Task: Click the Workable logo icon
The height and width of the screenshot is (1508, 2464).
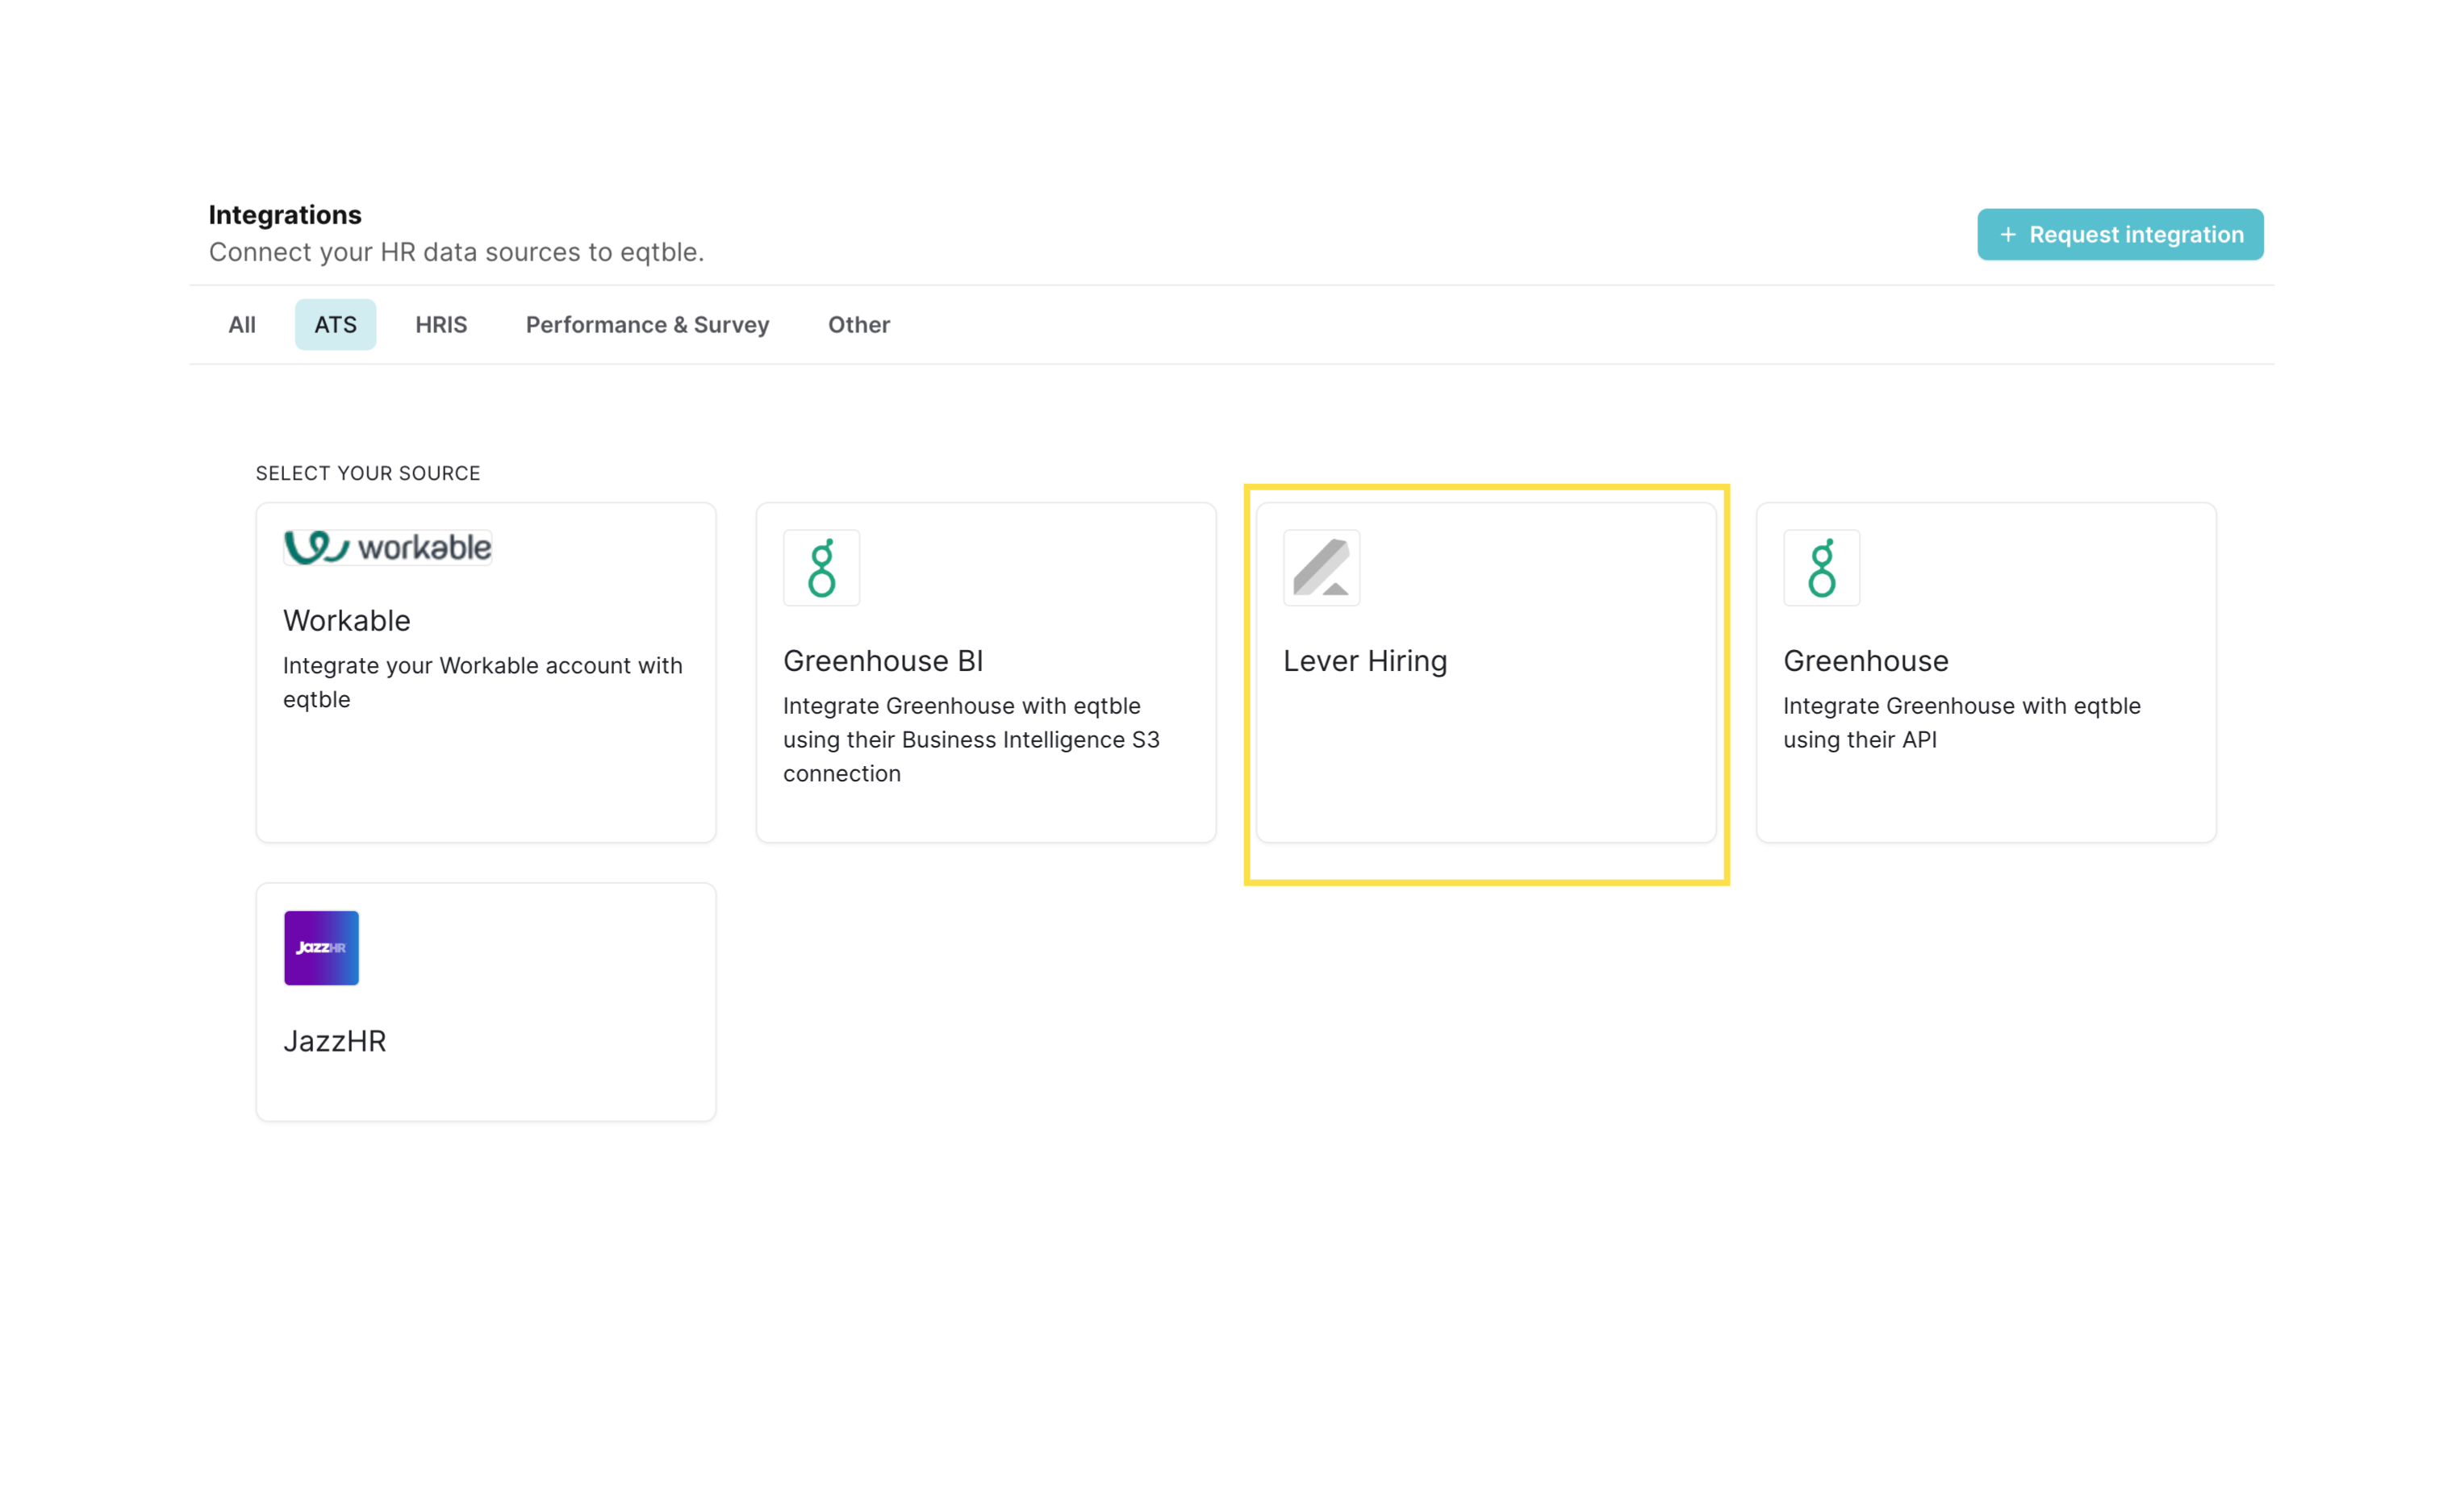Action: 387,548
